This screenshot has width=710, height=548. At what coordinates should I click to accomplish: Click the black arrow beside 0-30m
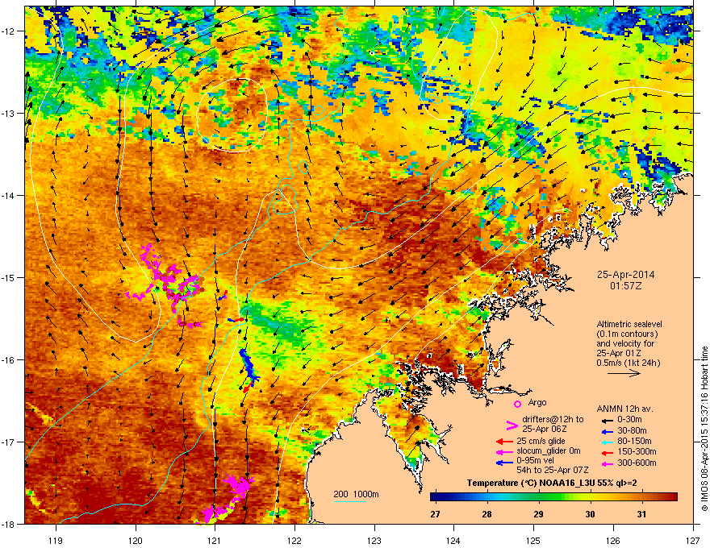click(x=606, y=420)
